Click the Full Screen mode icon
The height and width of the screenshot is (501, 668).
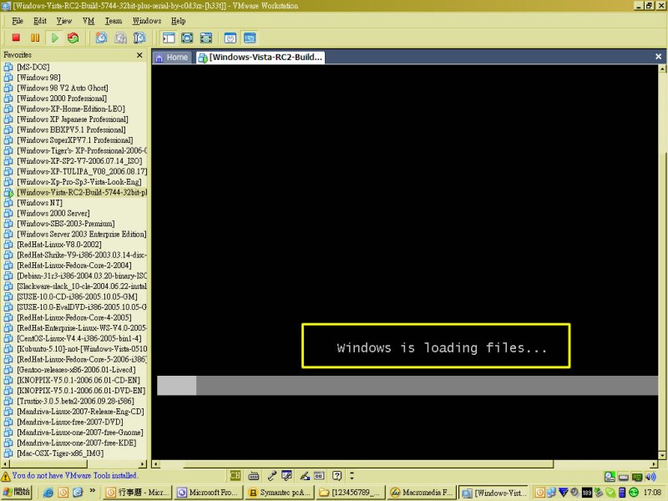[205, 38]
